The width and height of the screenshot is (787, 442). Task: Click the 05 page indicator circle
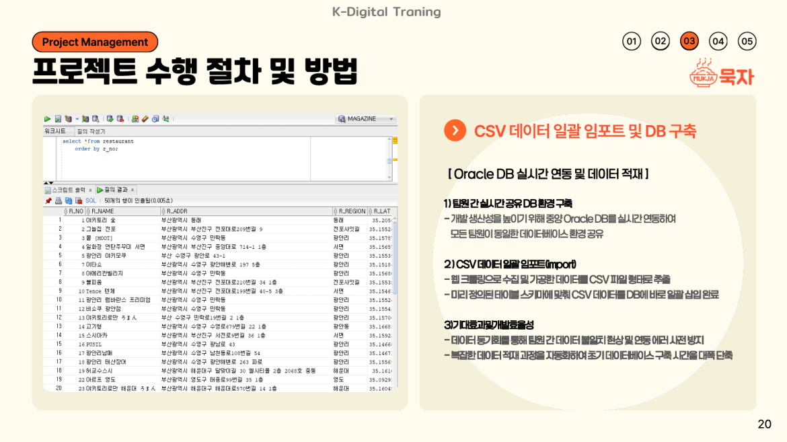pos(747,41)
